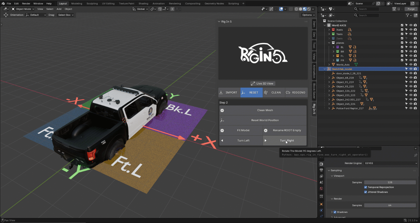This screenshot has height=223, width=420.
Task: Click the pin icon in Properties editor
Action: click(416, 155)
